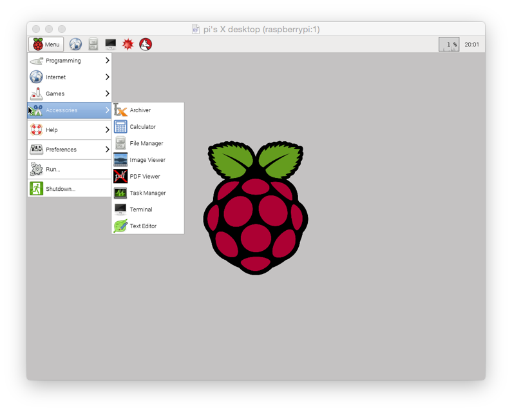Click the Help lifebuoy icon
This screenshot has width=512, height=412.
click(x=36, y=130)
